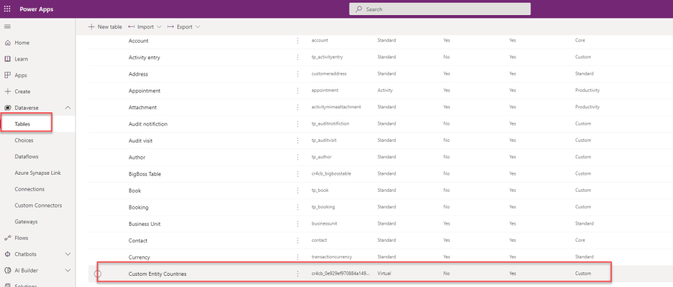The height and width of the screenshot is (287, 673).
Task: Click the Flows icon in sidebar
Action: coord(7,238)
